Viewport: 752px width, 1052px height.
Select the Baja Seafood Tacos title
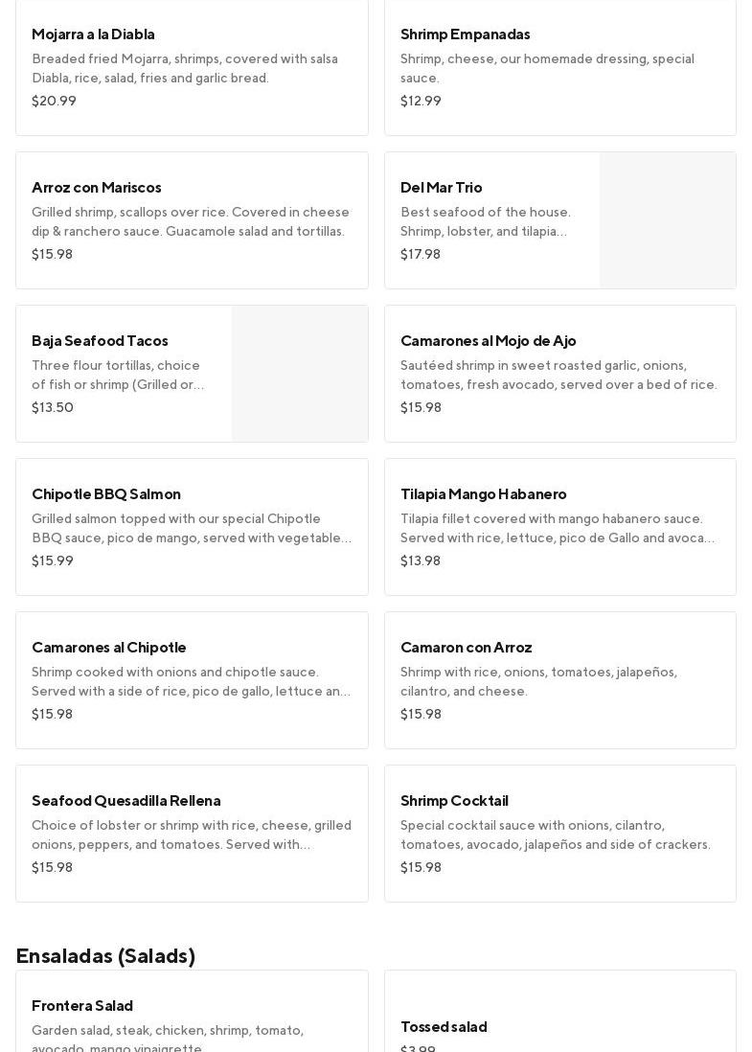click(x=100, y=341)
